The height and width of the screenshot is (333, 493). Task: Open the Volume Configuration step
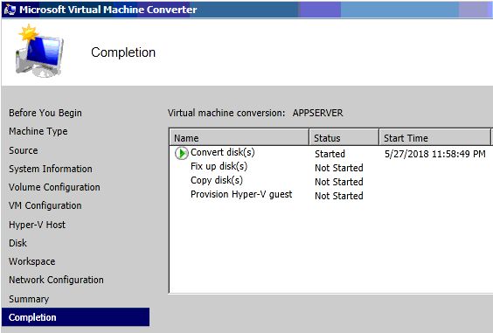[54, 187]
